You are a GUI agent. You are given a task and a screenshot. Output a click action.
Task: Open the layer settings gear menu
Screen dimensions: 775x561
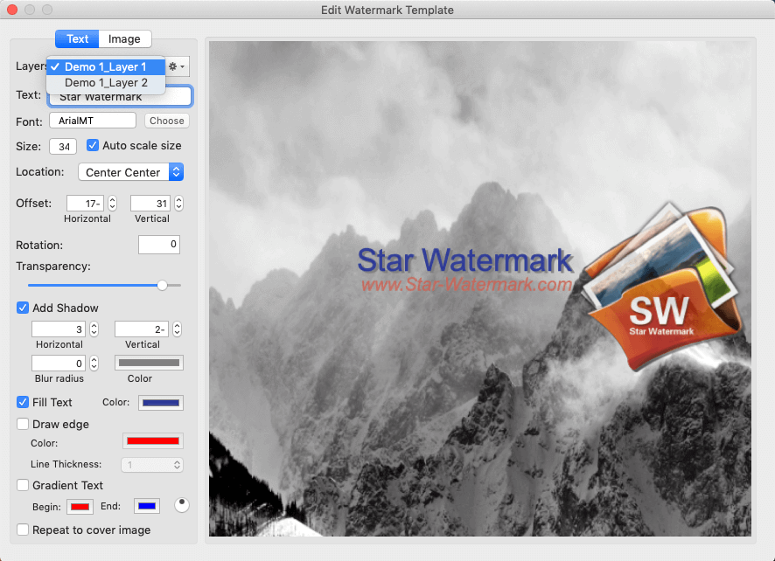tap(177, 66)
